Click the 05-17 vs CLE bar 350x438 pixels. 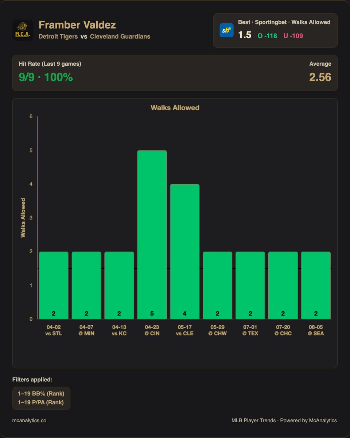point(185,251)
